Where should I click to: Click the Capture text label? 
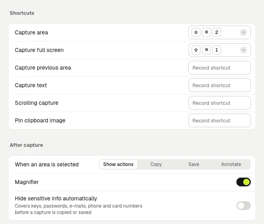coord(31,85)
